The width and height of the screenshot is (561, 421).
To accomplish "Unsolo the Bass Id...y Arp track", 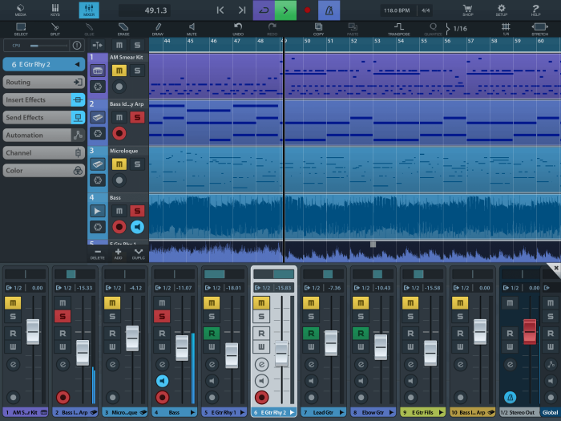I will click(137, 117).
